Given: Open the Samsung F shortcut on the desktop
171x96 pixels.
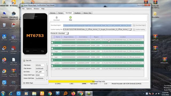Looking at the screenshot, I should tap(14, 27).
